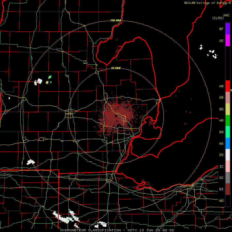The height and width of the screenshot is (232, 232).
Task: Click the 100 NMI range ring label
Action: 116,20
